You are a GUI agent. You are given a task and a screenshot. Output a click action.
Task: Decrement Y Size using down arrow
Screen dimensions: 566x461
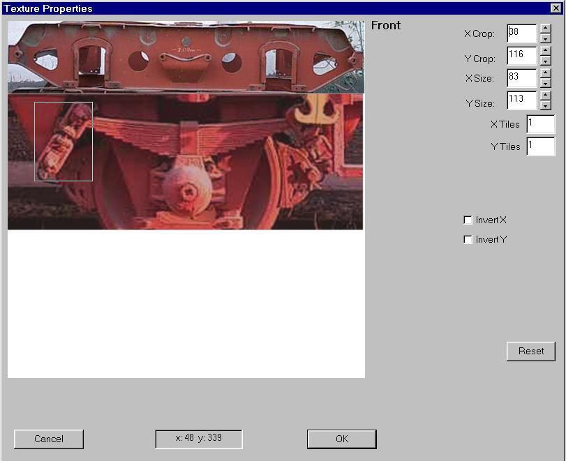(546, 105)
